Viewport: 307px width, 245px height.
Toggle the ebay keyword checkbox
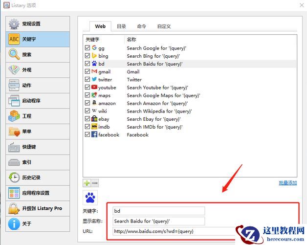coord(88,119)
